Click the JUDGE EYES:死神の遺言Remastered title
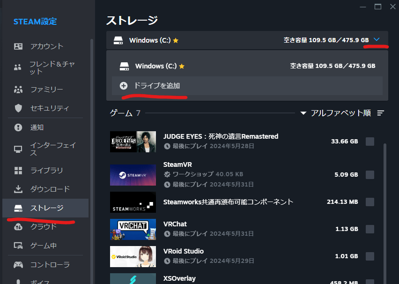This screenshot has height=284, width=399. click(221, 136)
